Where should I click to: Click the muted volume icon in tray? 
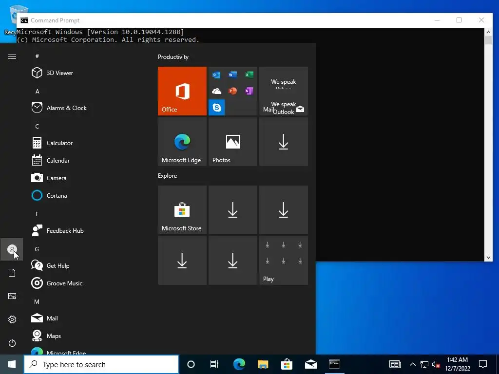pos(436,364)
